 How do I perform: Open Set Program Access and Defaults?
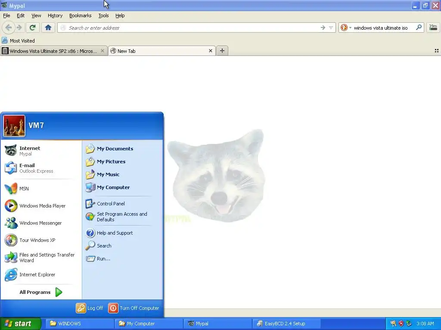tap(122, 217)
